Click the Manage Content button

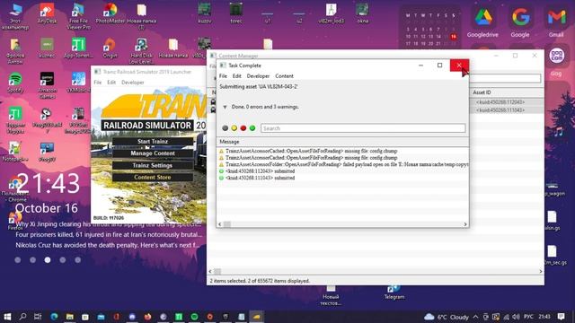tap(153, 153)
